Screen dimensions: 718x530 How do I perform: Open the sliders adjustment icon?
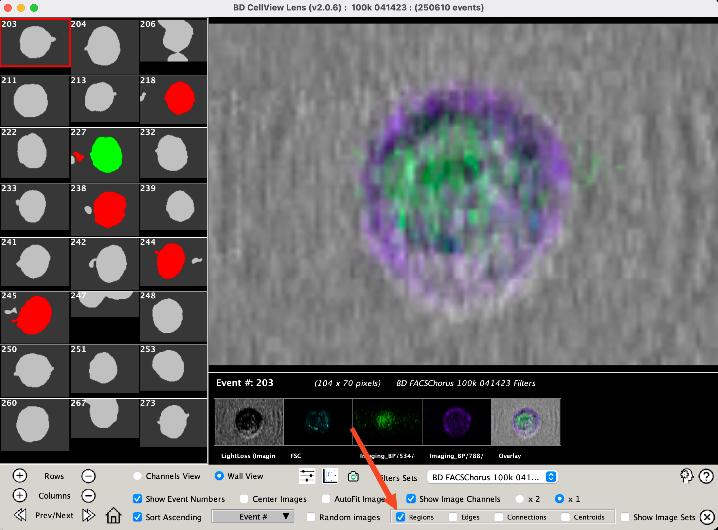pos(307,476)
